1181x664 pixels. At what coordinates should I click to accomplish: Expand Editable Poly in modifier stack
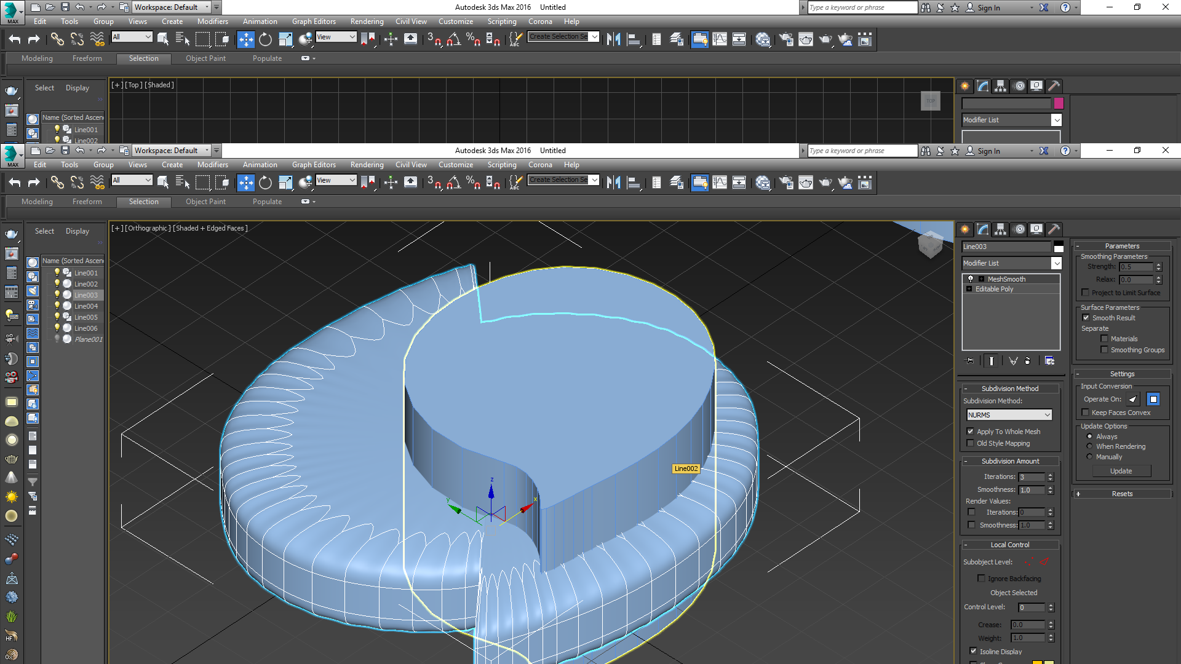tap(969, 289)
